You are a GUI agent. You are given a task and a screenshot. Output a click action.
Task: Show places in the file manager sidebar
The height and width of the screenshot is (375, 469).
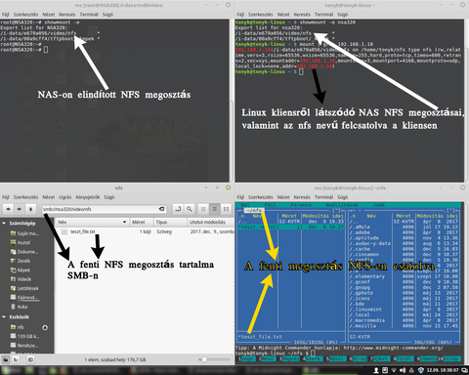(x=6, y=359)
